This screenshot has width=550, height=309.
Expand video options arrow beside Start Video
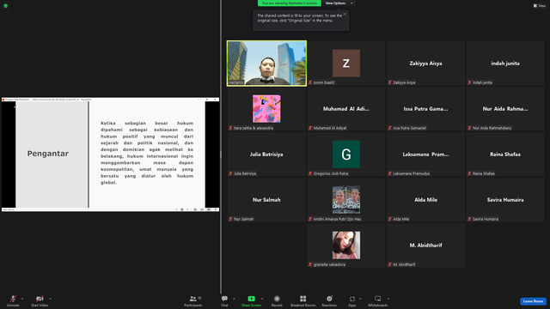coord(50,299)
